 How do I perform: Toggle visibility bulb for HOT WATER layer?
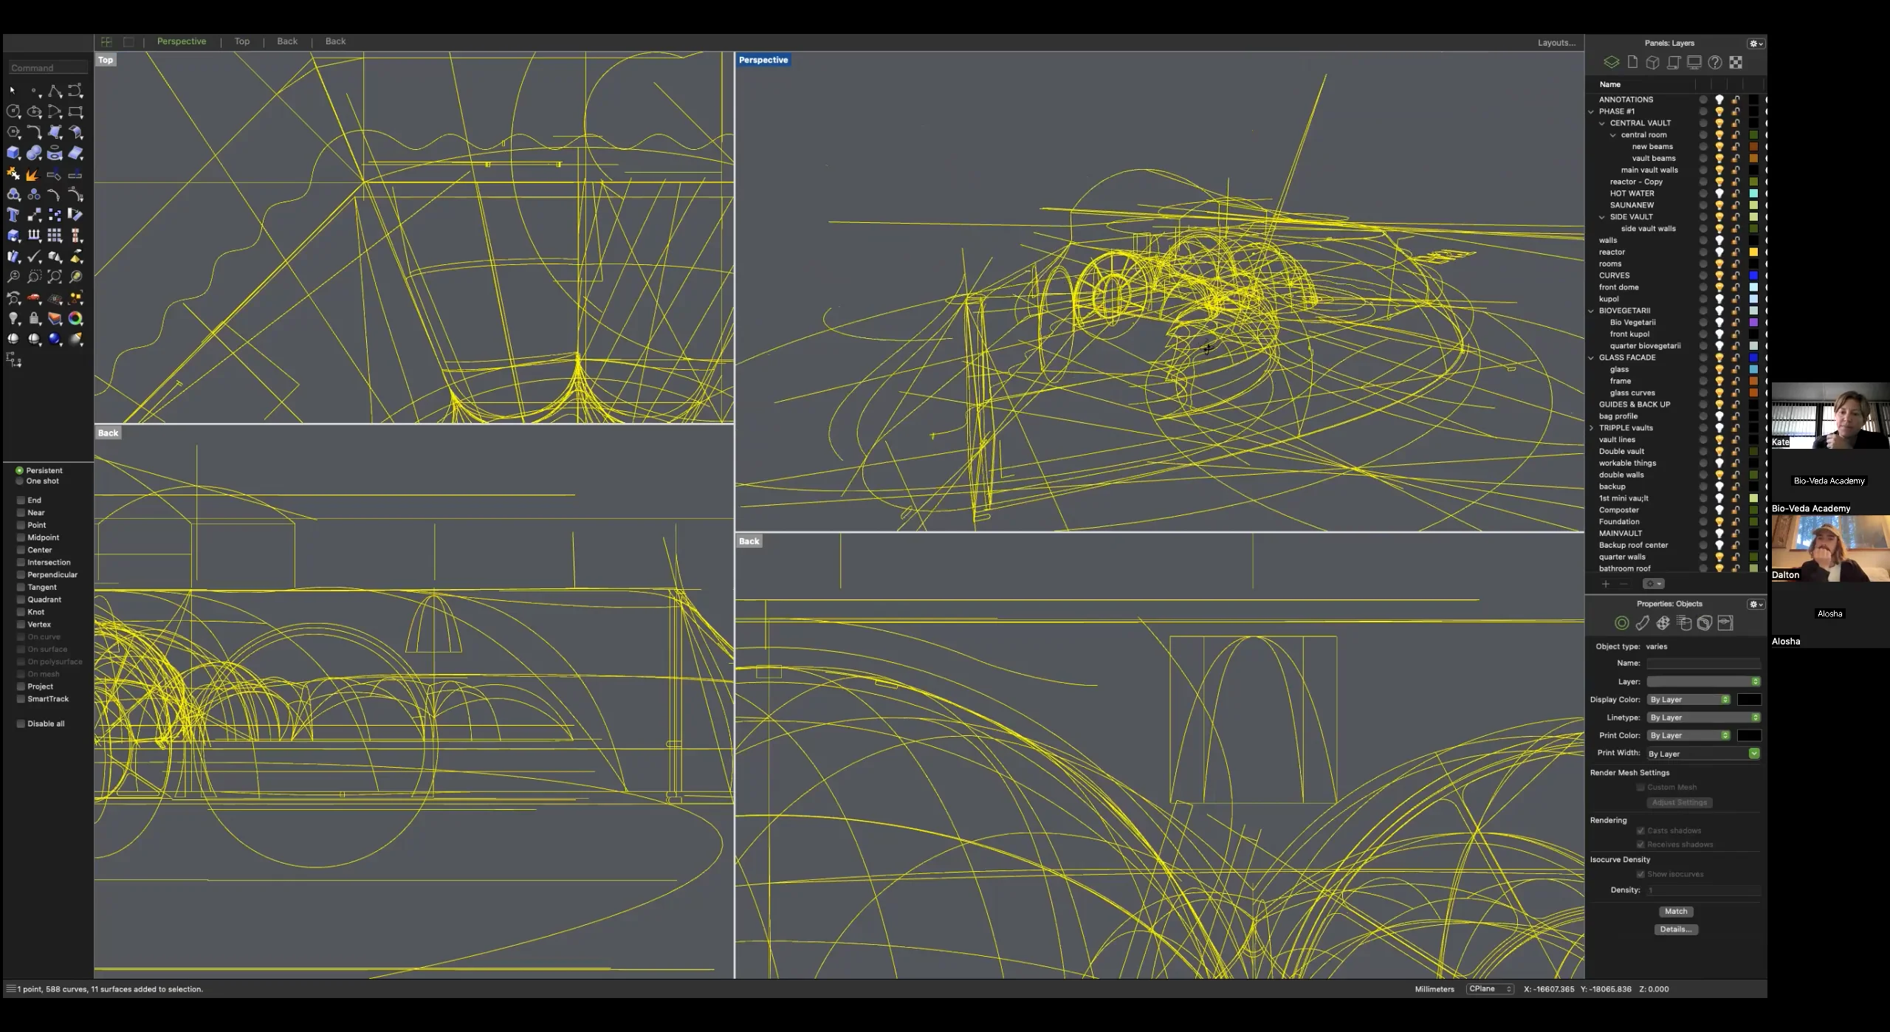pyautogui.click(x=1719, y=193)
